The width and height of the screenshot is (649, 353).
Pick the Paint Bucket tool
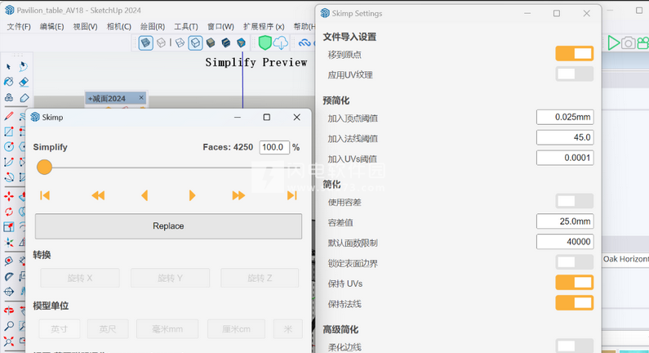[x=8, y=82]
